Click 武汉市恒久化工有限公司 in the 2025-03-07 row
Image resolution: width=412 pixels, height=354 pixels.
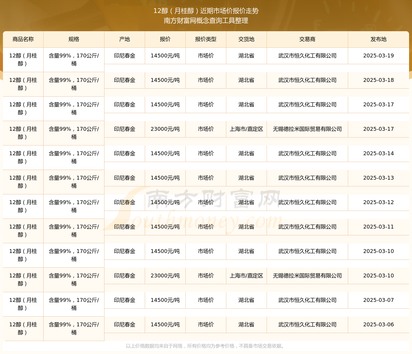307,300
